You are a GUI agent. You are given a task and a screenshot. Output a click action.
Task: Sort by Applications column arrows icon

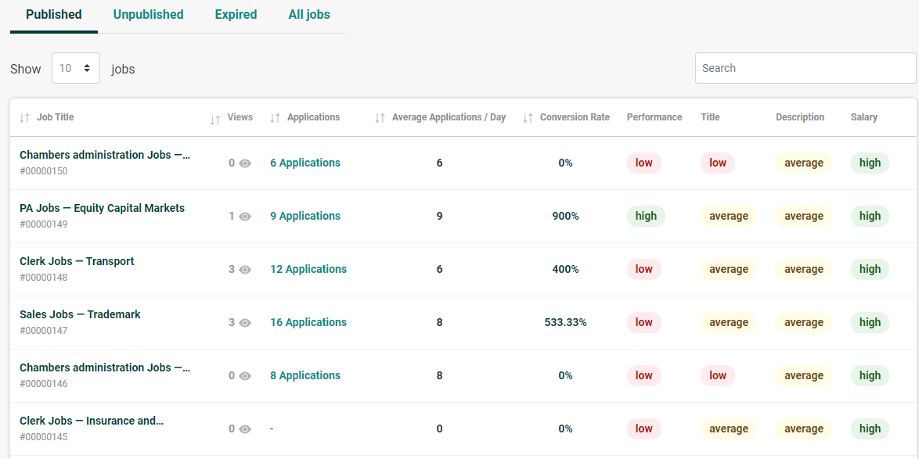(276, 117)
